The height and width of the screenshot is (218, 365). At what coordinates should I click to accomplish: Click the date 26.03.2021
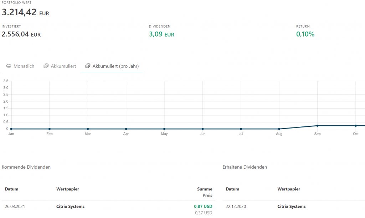(x=15, y=206)
